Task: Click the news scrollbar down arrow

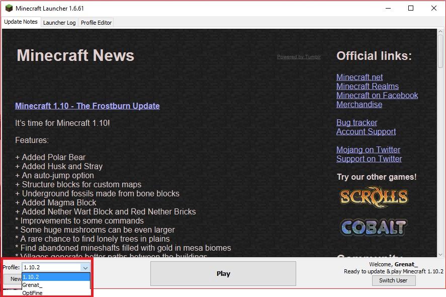Action: pos(440,255)
